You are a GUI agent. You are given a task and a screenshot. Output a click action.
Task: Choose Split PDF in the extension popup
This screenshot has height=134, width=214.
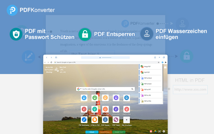pos(150,72)
